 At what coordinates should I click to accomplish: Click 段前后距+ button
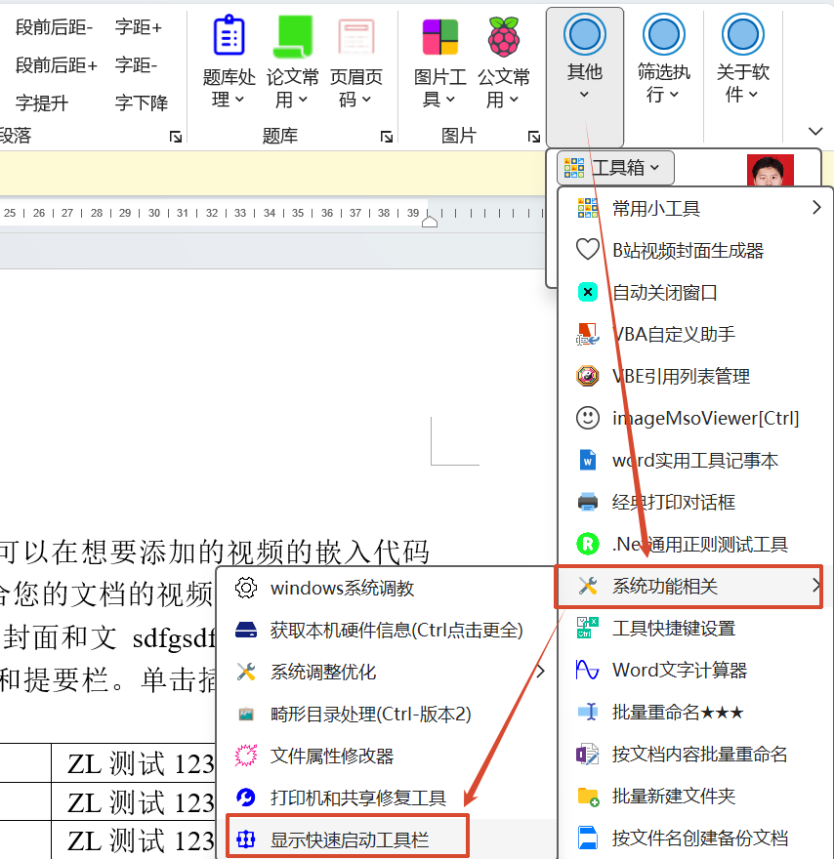pyautogui.click(x=56, y=65)
